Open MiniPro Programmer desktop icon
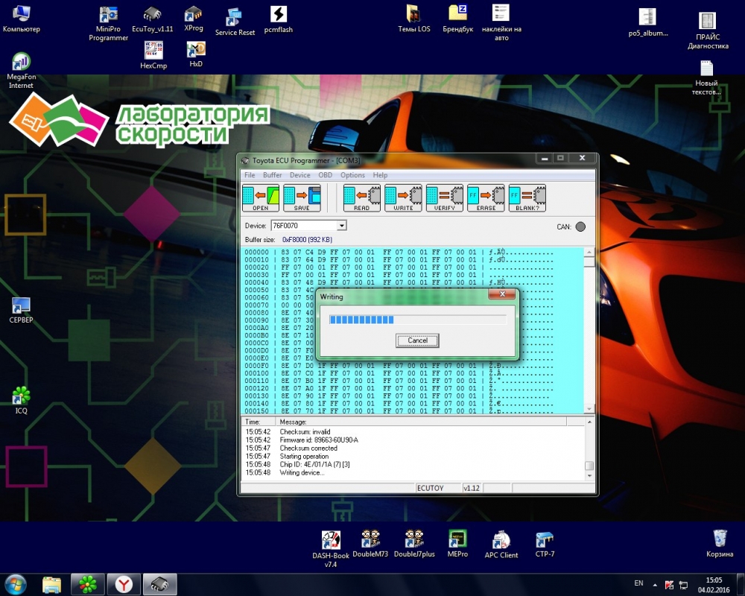This screenshot has height=596, width=745. click(x=108, y=23)
